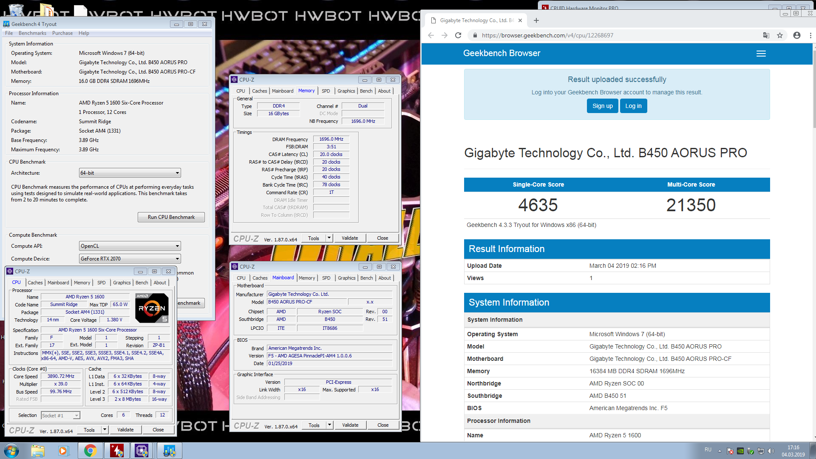This screenshot has width=816, height=459.
Task: Select CPU tab in CPU-Z Mainboard window
Action: 241,278
